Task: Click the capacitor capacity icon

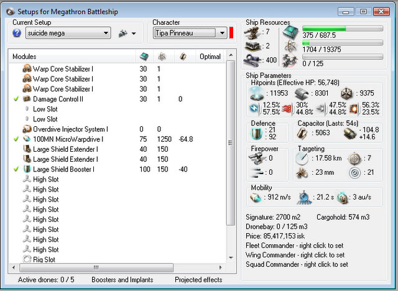Action: [x=302, y=134]
